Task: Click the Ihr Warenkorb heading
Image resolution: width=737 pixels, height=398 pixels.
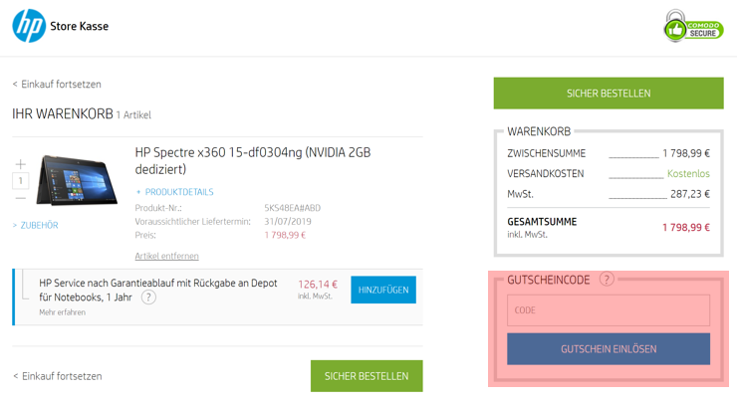Action: click(63, 114)
